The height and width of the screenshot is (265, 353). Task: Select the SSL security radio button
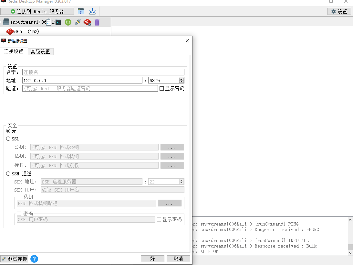[x=8, y=139]
